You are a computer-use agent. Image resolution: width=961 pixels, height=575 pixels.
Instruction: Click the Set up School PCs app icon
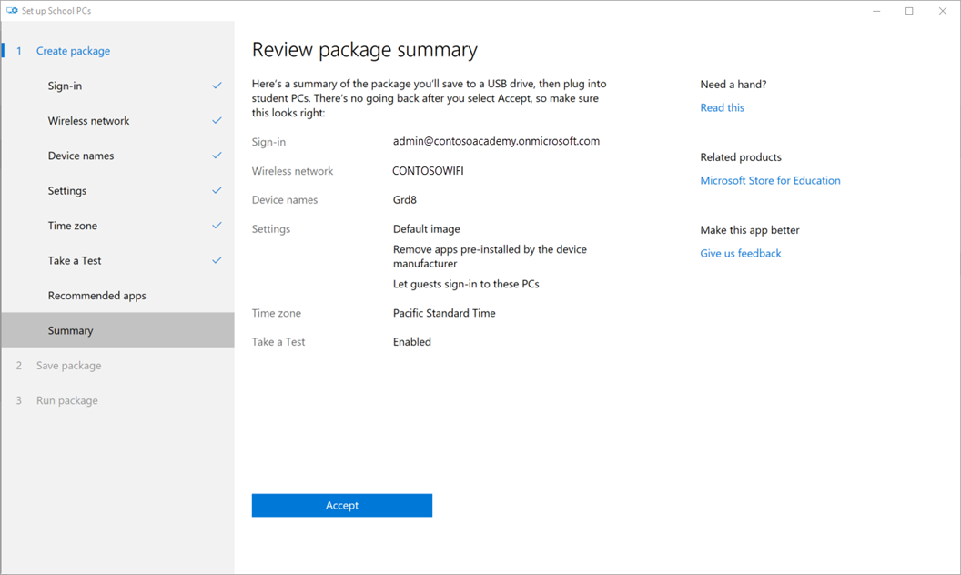coord(12,11)
